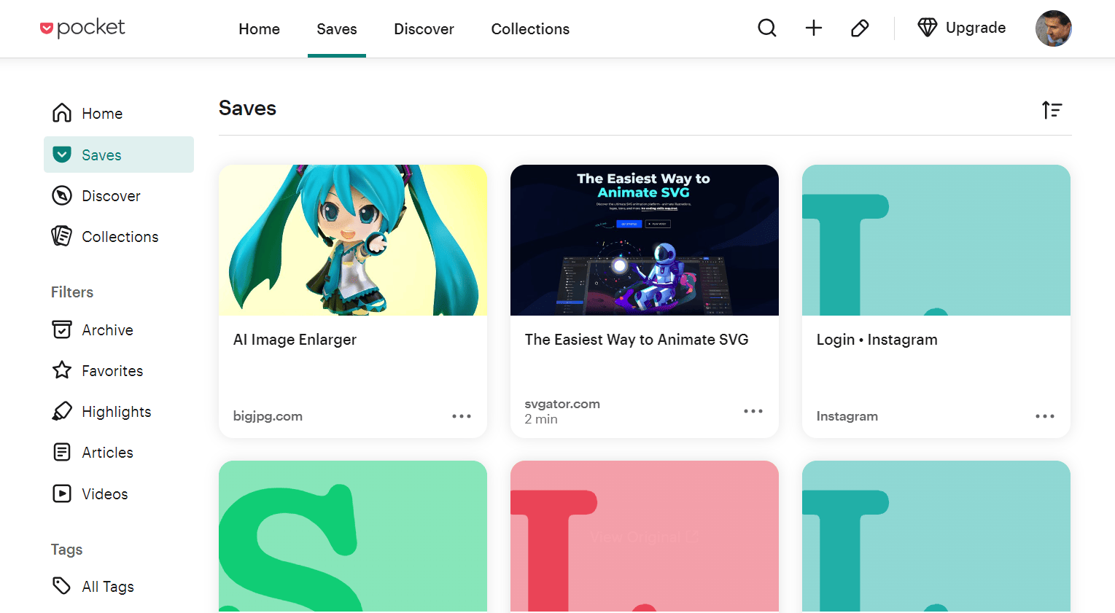Screen dimensions: 1115x613
Task: Click the Upgrade button
Action: (x=961, y=28)
